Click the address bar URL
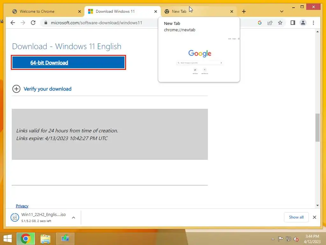This screenshot has width=326, height=245. [96, 23]
